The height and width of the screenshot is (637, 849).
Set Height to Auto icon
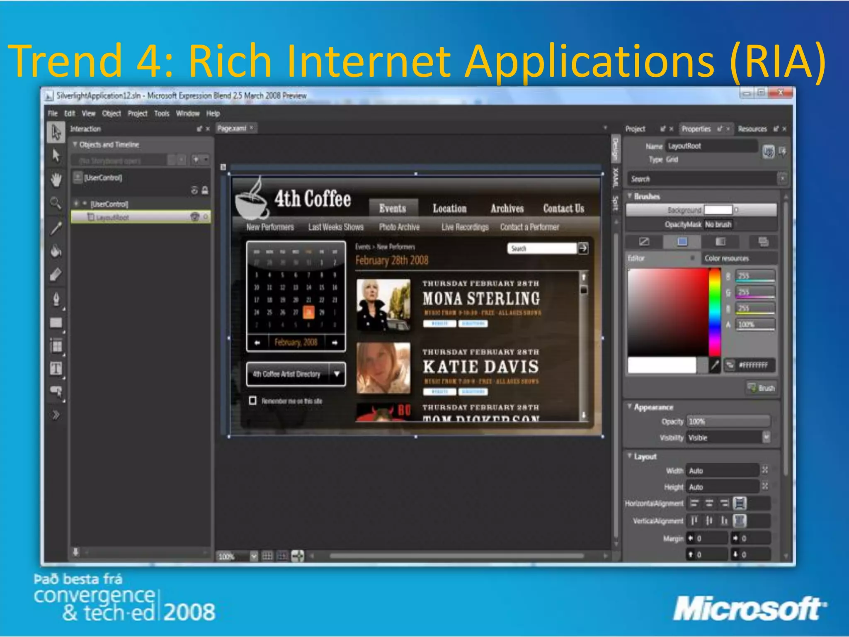click(765, 486)
